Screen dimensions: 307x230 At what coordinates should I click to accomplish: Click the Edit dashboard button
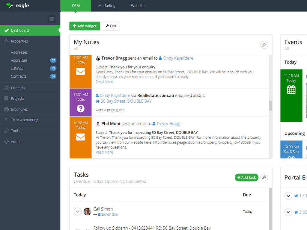[111, 26]
